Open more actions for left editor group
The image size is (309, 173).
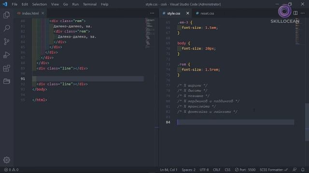tap(152, 13)
